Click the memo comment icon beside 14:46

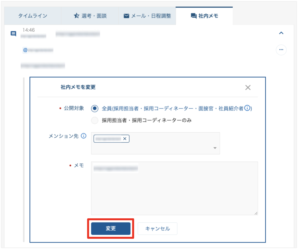pos(13,34)
